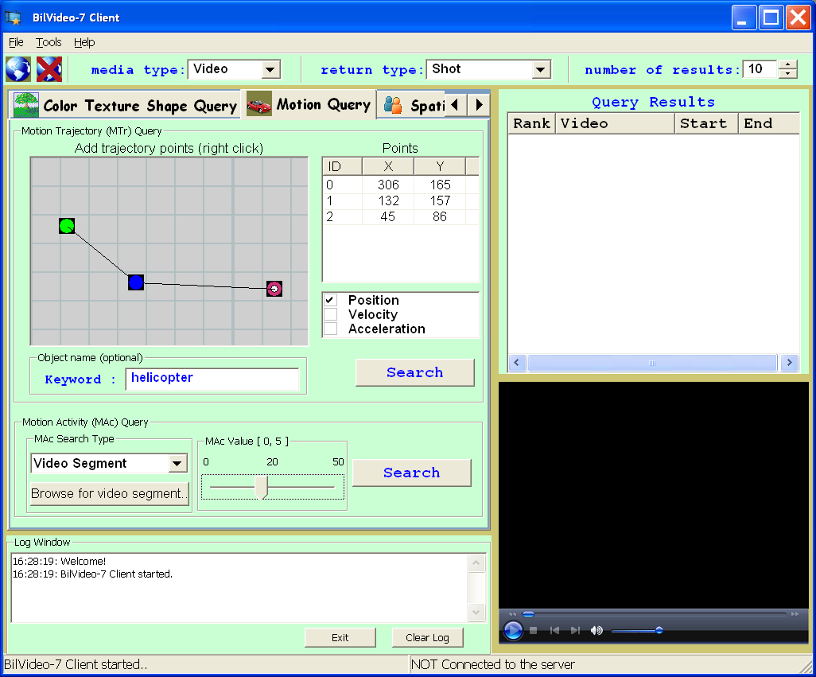
Task: Click the globe connect-to-server icon
Action: point(17,69)
